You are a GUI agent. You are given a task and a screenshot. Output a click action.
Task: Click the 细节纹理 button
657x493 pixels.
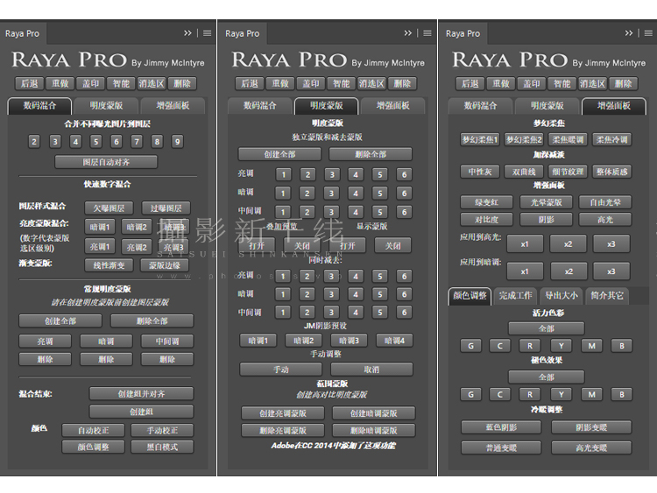(x=568, y=172)
